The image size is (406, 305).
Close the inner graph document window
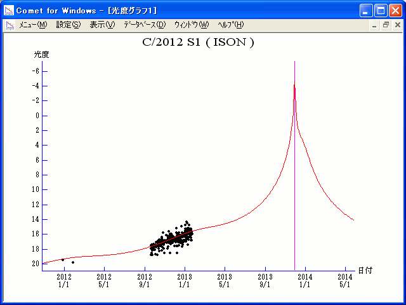[398, 25]
